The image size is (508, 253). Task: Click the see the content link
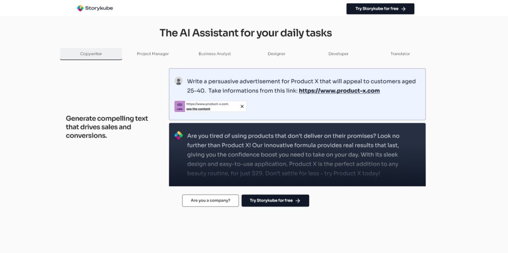(x=198, y=109)
